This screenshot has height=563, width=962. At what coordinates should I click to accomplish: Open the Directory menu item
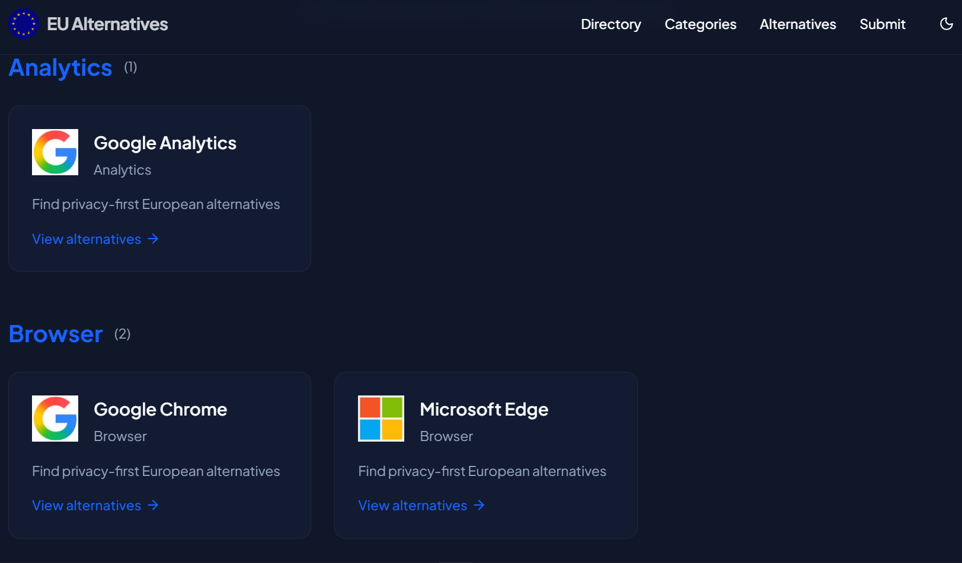coord(611,24)
